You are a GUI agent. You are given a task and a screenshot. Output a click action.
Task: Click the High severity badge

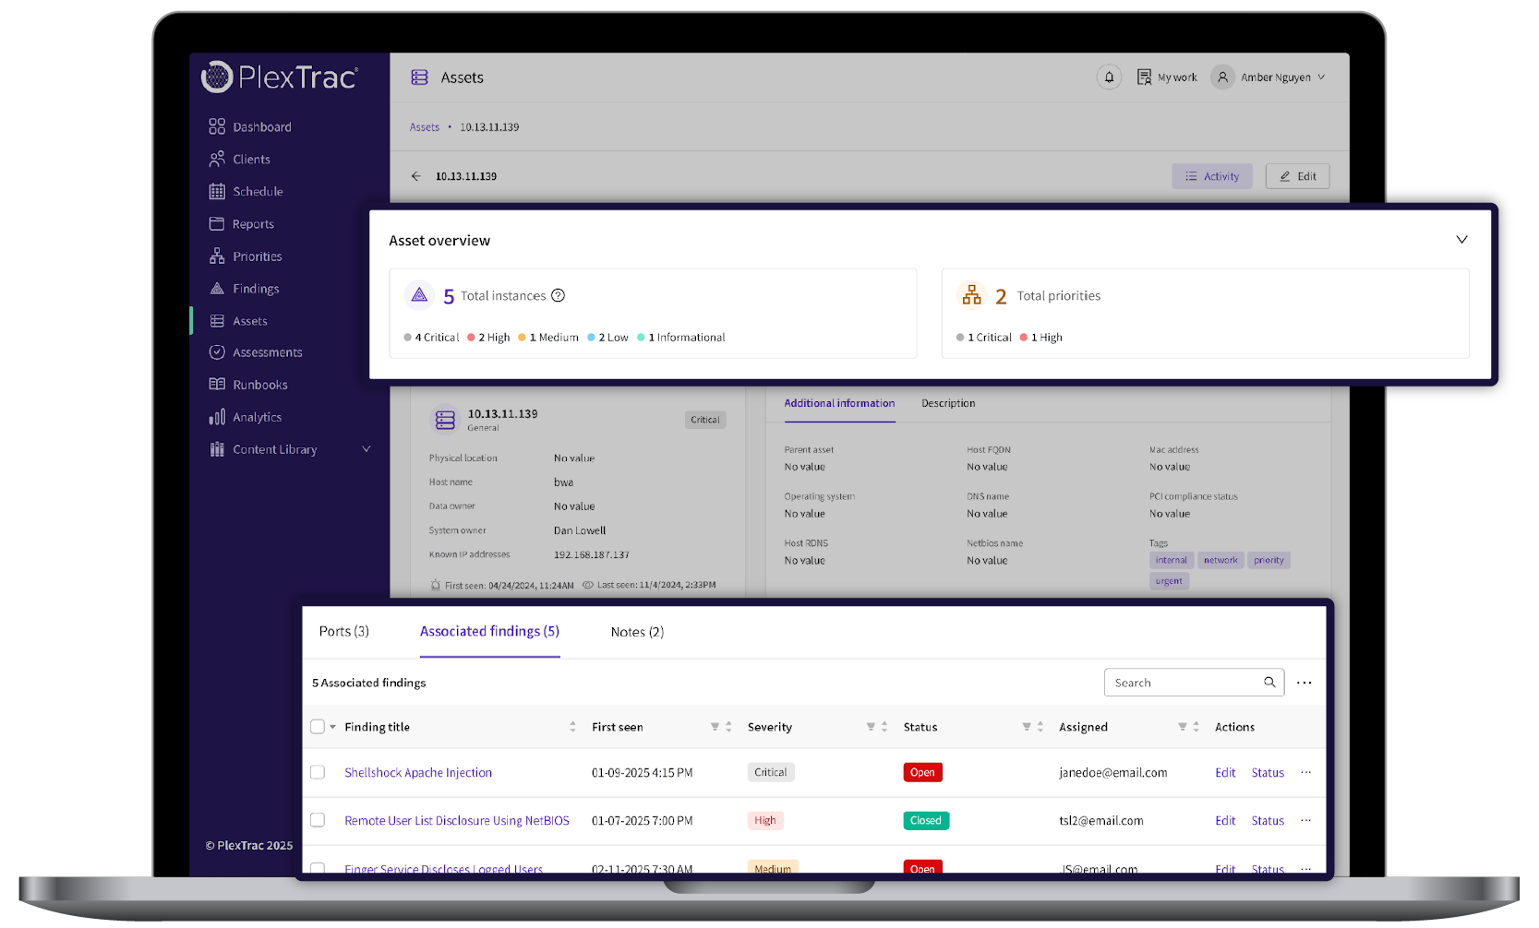[765, 821]
